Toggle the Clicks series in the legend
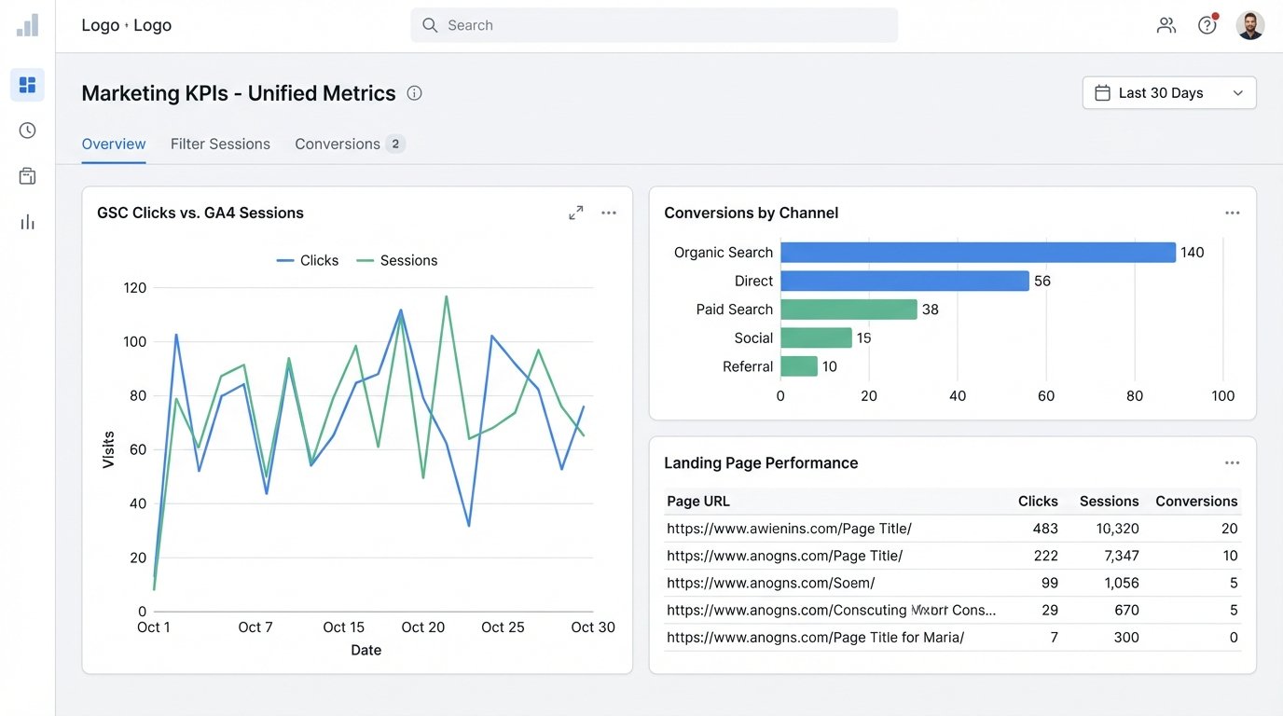This screenshot has height=716, width=1283. click(x=307, y=260)
